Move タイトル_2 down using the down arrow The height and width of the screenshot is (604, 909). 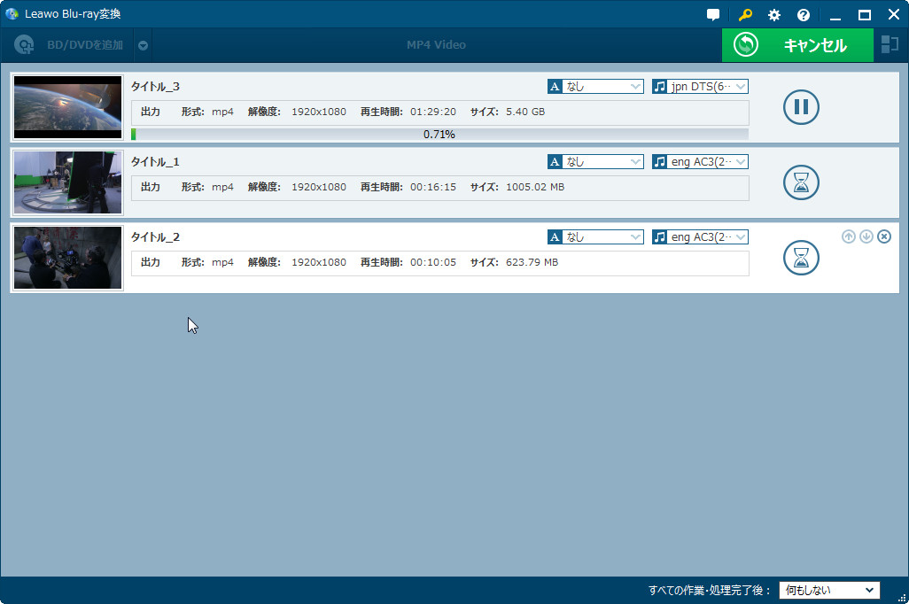click(x=866, y=236)
